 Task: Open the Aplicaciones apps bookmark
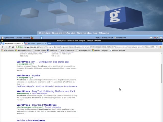7,50
